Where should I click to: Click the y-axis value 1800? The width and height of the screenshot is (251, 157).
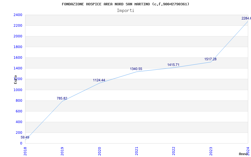point(18,47)
